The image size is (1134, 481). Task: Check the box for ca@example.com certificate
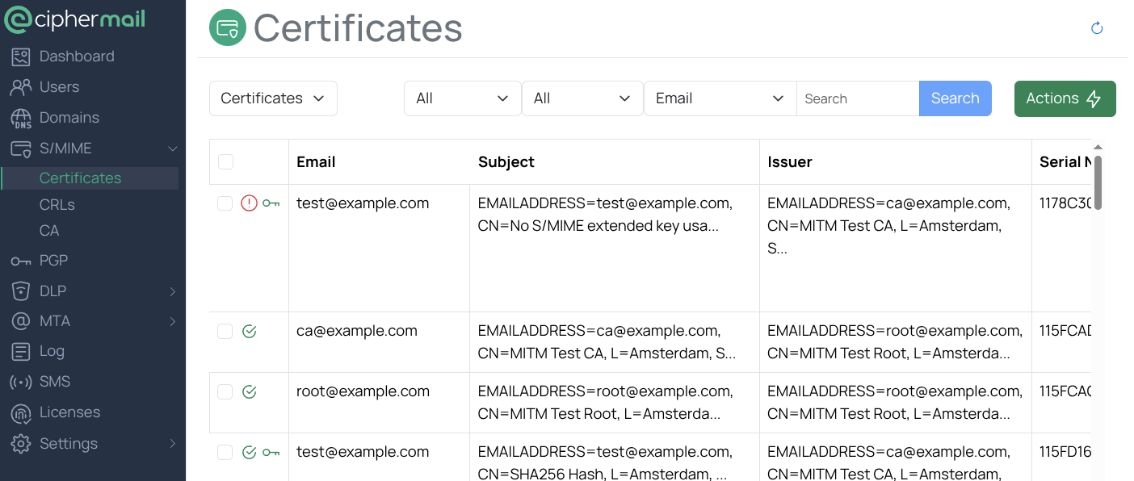225,331
